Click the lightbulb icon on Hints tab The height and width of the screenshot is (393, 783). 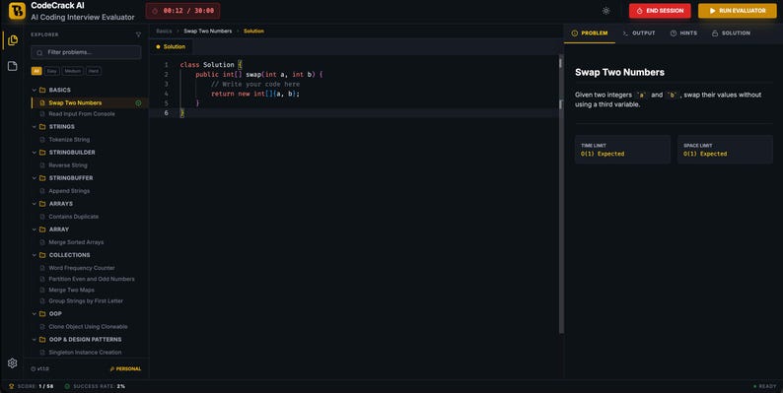[674, 33]
